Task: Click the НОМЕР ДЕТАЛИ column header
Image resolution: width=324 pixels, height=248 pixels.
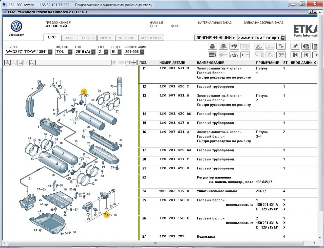Action: point(172,63)
